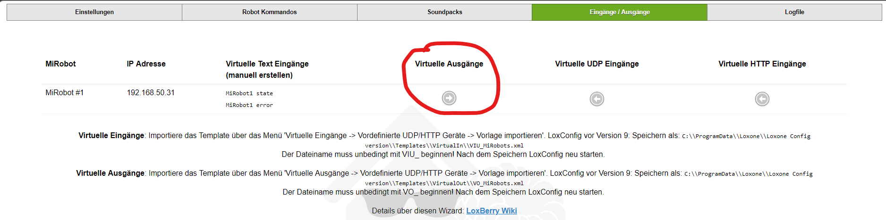Click the Virtuelle UDP Eingänge column header
The height and width of the screenshot is (220, 886).
(597, 64)
